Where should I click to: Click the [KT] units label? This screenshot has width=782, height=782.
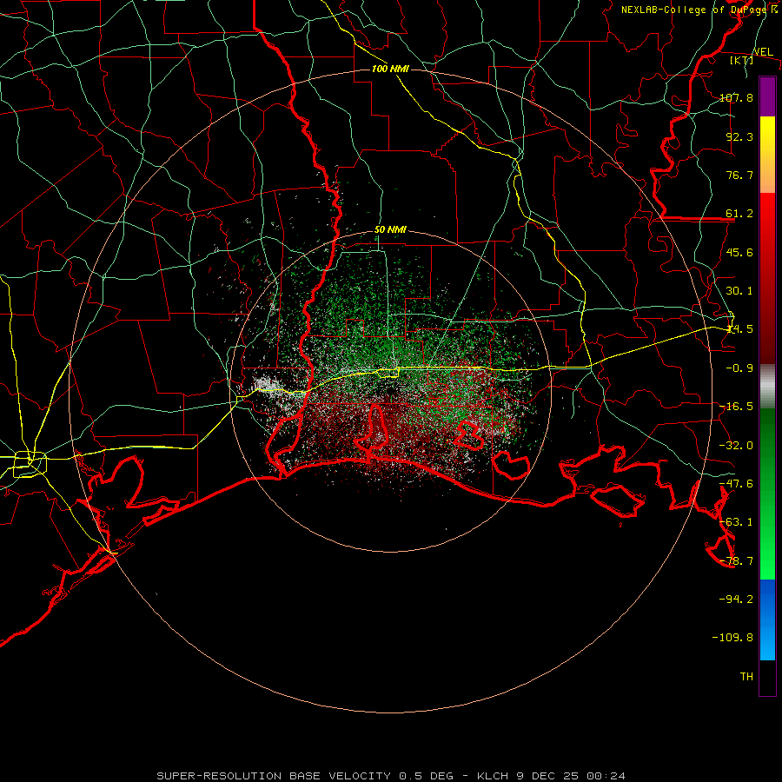742,61
